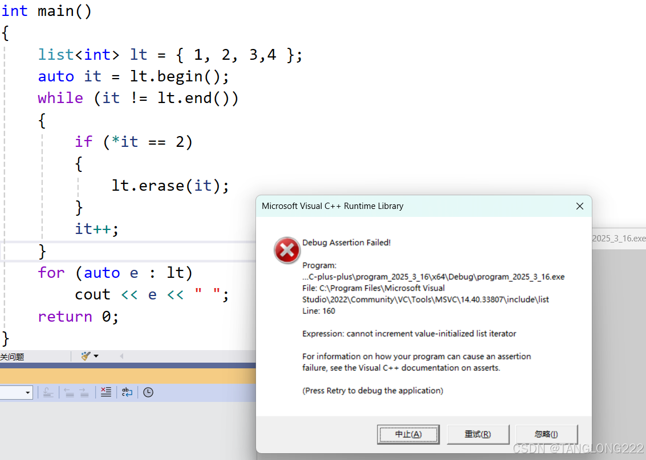Viewport: 646px width, 460px height.
Task: Click the 'For information on how your program' text
Action: coord(417,356)
